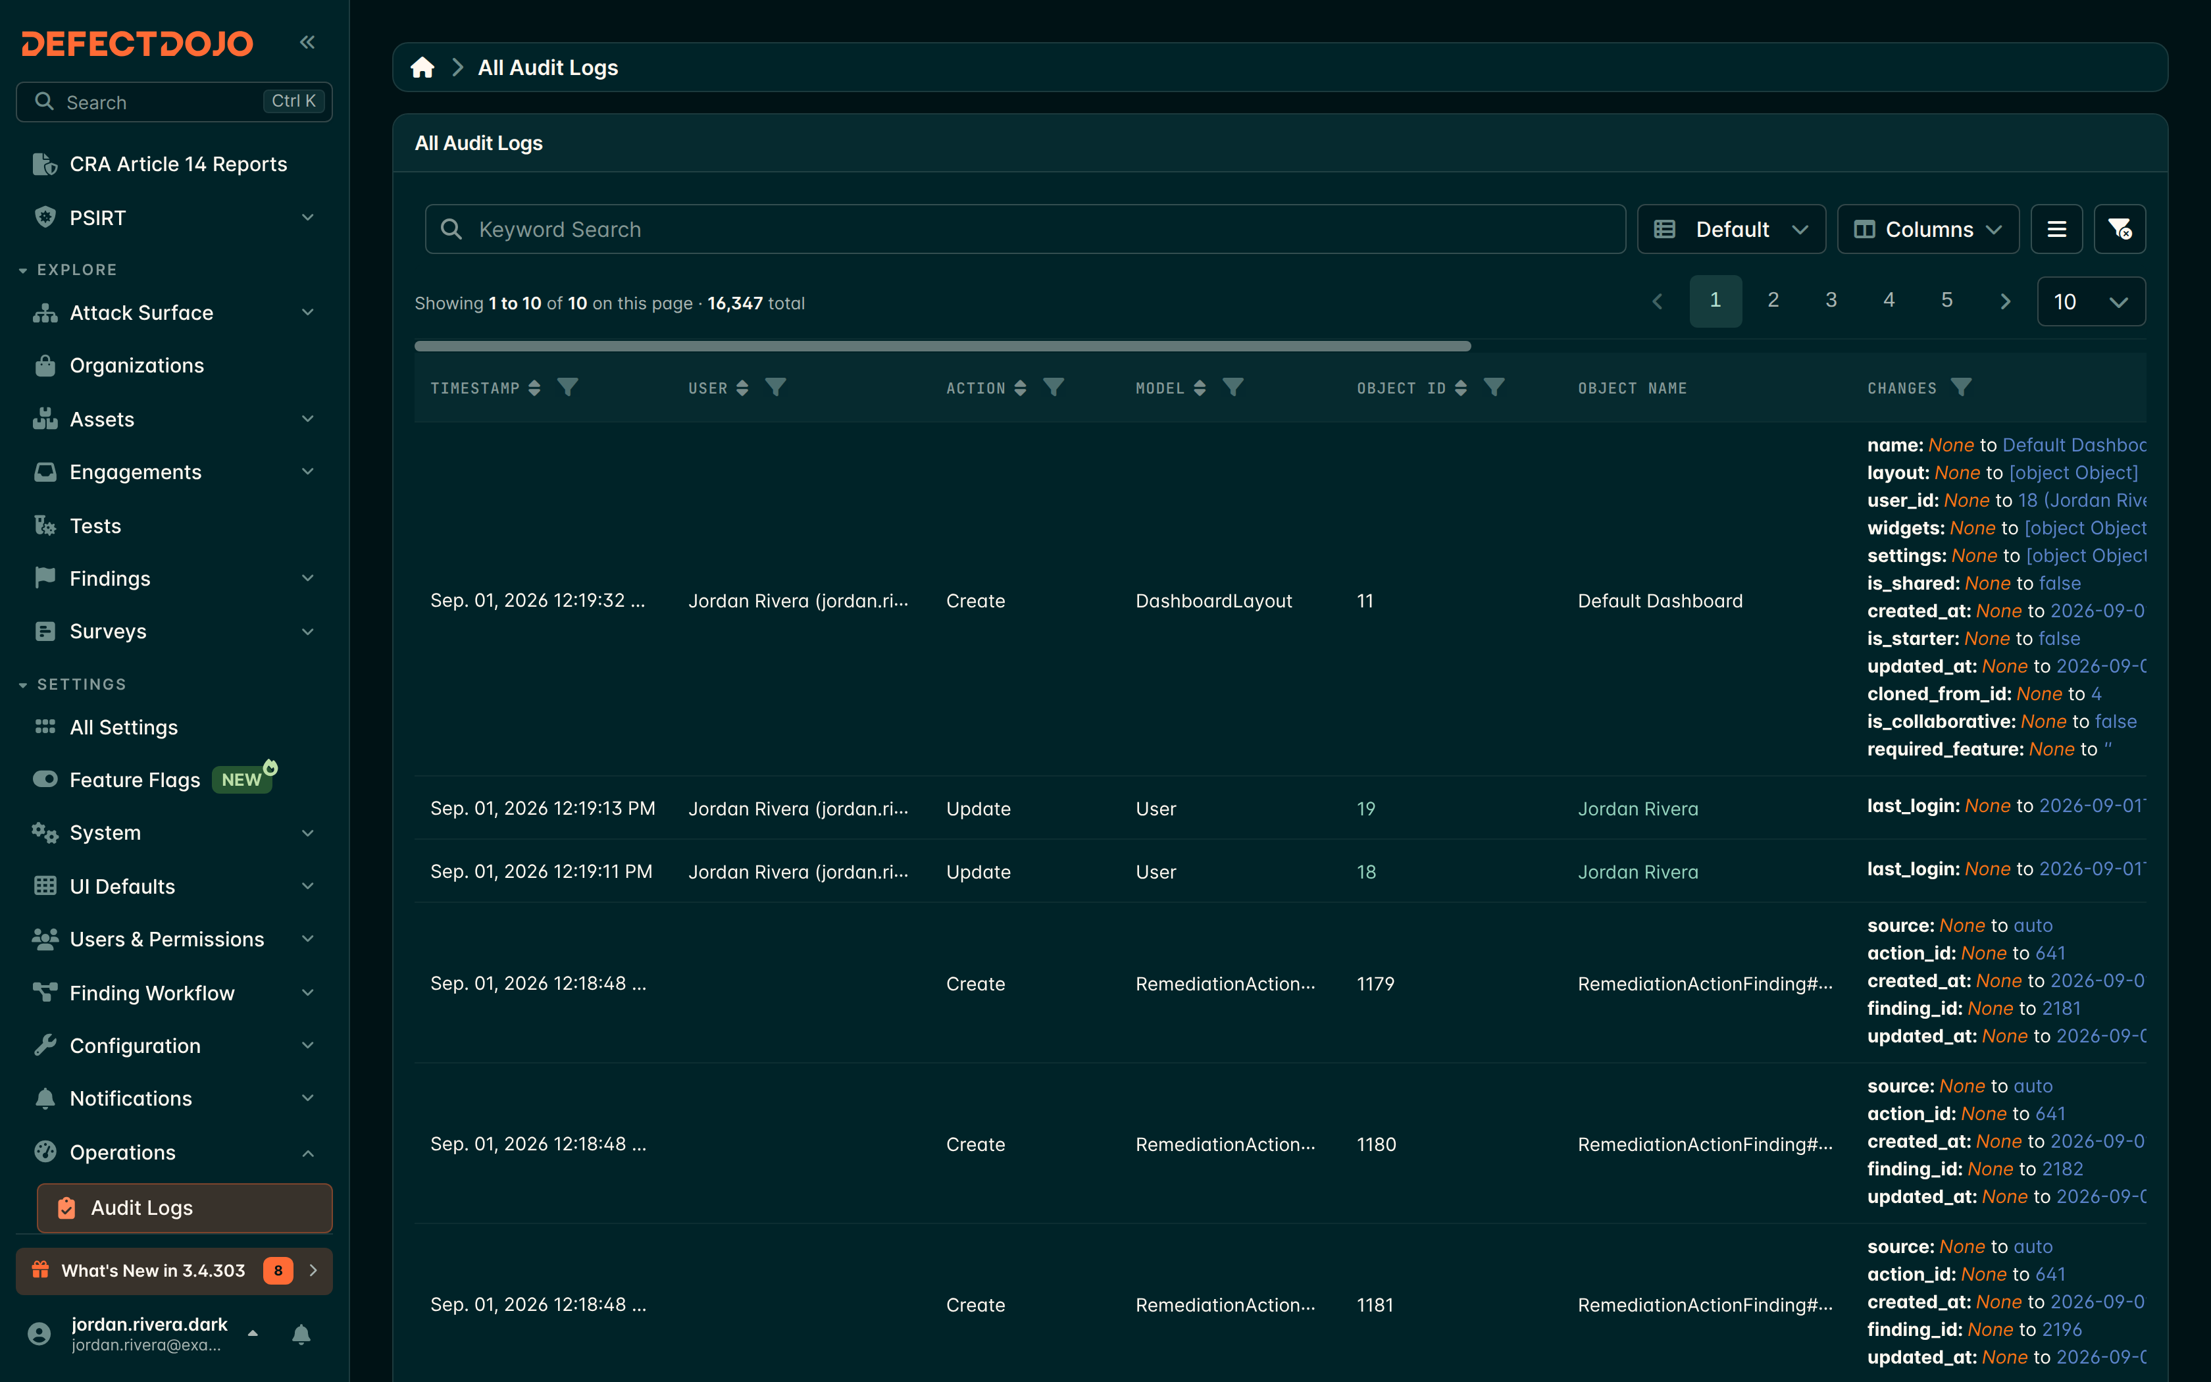The image size is (2211, 1382).
Task: Change page size from 10
Action: 2091,301
